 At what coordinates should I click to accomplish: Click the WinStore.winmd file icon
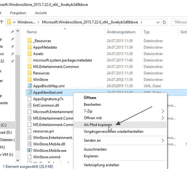30,157
